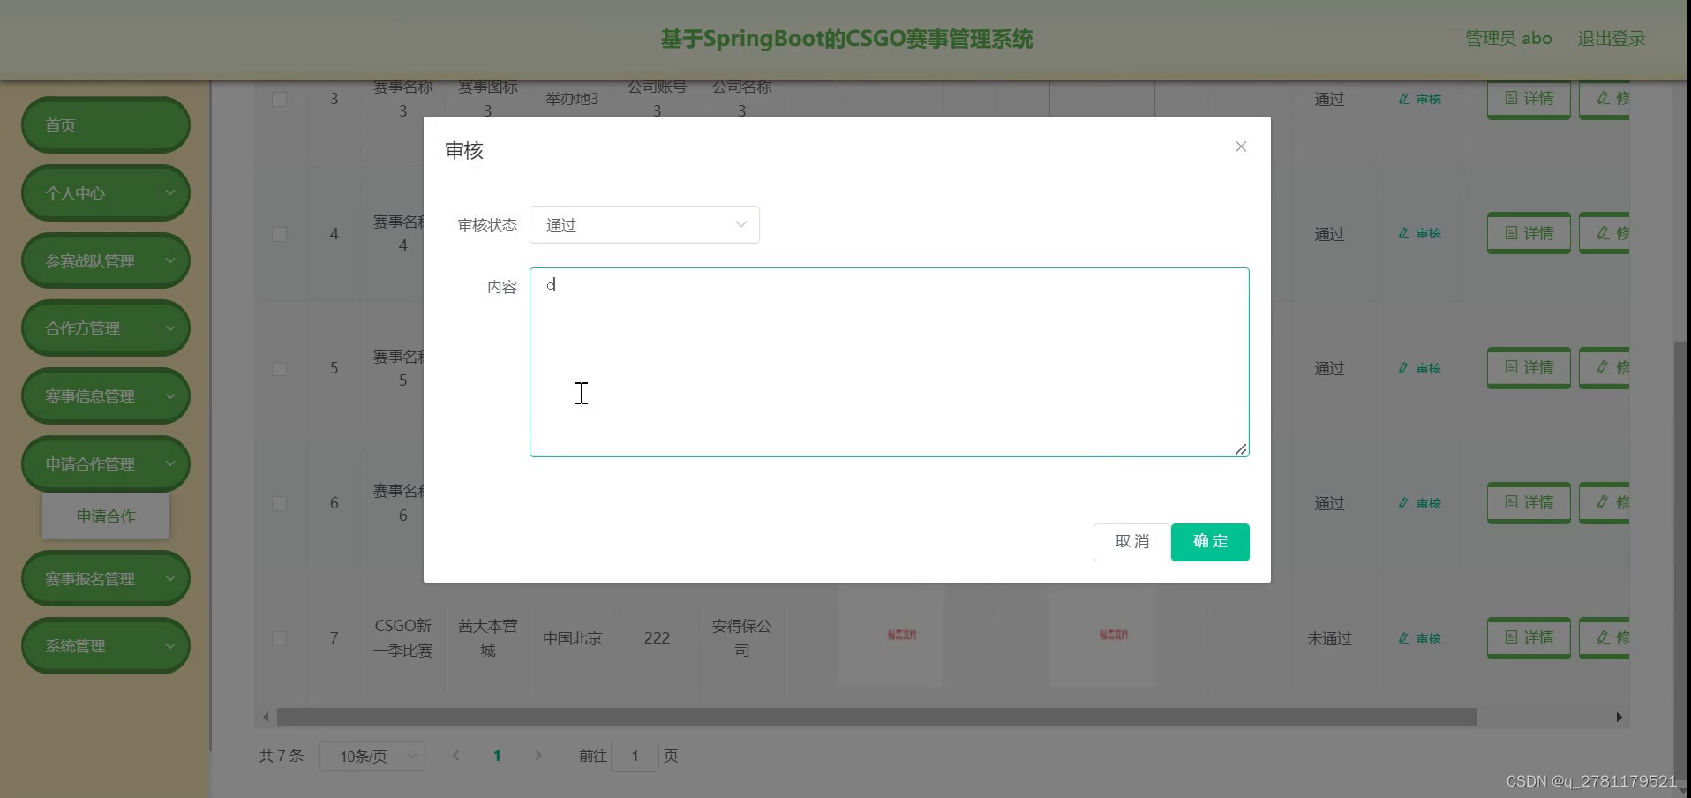The width and height of the screenshot is (1691, 798).
Task: Expand the 赛事报名管理 sidebar menu
Action: [106, 578]
